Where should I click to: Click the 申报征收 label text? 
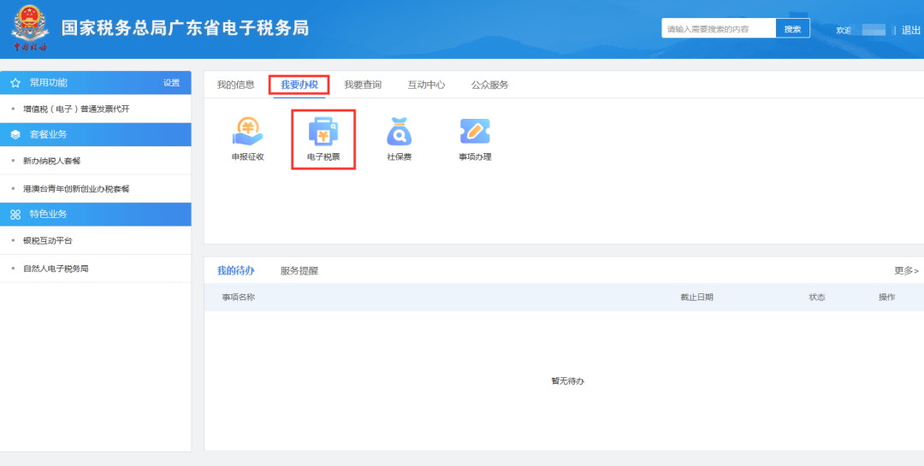247,157
